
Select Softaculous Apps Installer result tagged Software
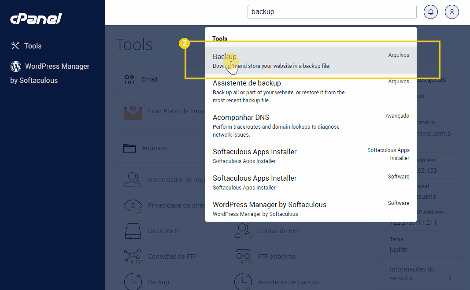tap(311, 182)
